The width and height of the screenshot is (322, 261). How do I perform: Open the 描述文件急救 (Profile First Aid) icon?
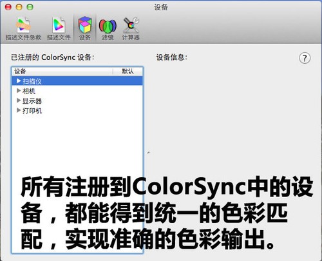pyautogui.click(x=23, y=25)
